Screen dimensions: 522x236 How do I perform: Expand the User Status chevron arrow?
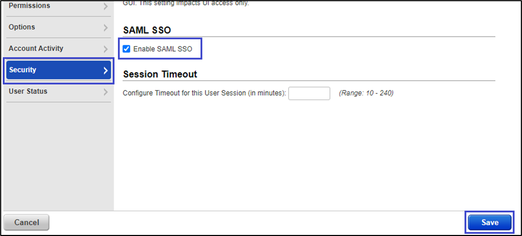[105, 92]
